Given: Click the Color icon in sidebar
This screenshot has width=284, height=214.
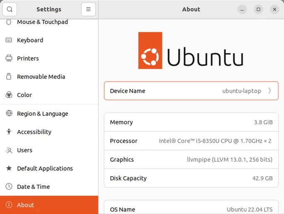Looking at the screenshot, I should tap(9, 95).
